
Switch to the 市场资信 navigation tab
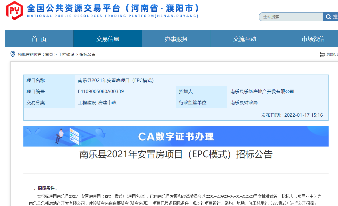[313, 39]
